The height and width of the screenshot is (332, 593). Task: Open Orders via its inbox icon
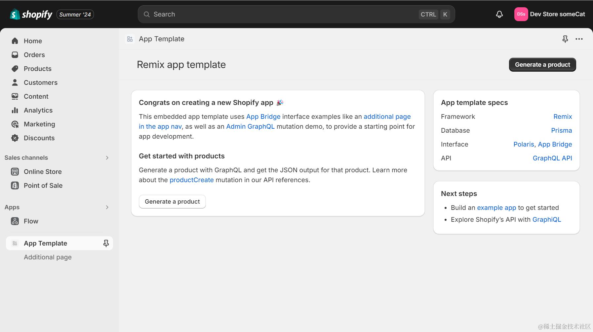coord(15,55)
